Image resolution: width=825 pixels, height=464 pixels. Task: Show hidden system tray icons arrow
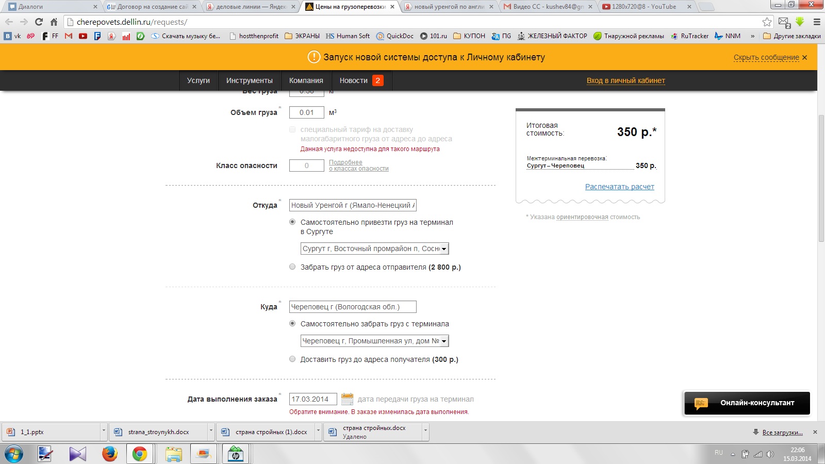[x=733, y=454]
